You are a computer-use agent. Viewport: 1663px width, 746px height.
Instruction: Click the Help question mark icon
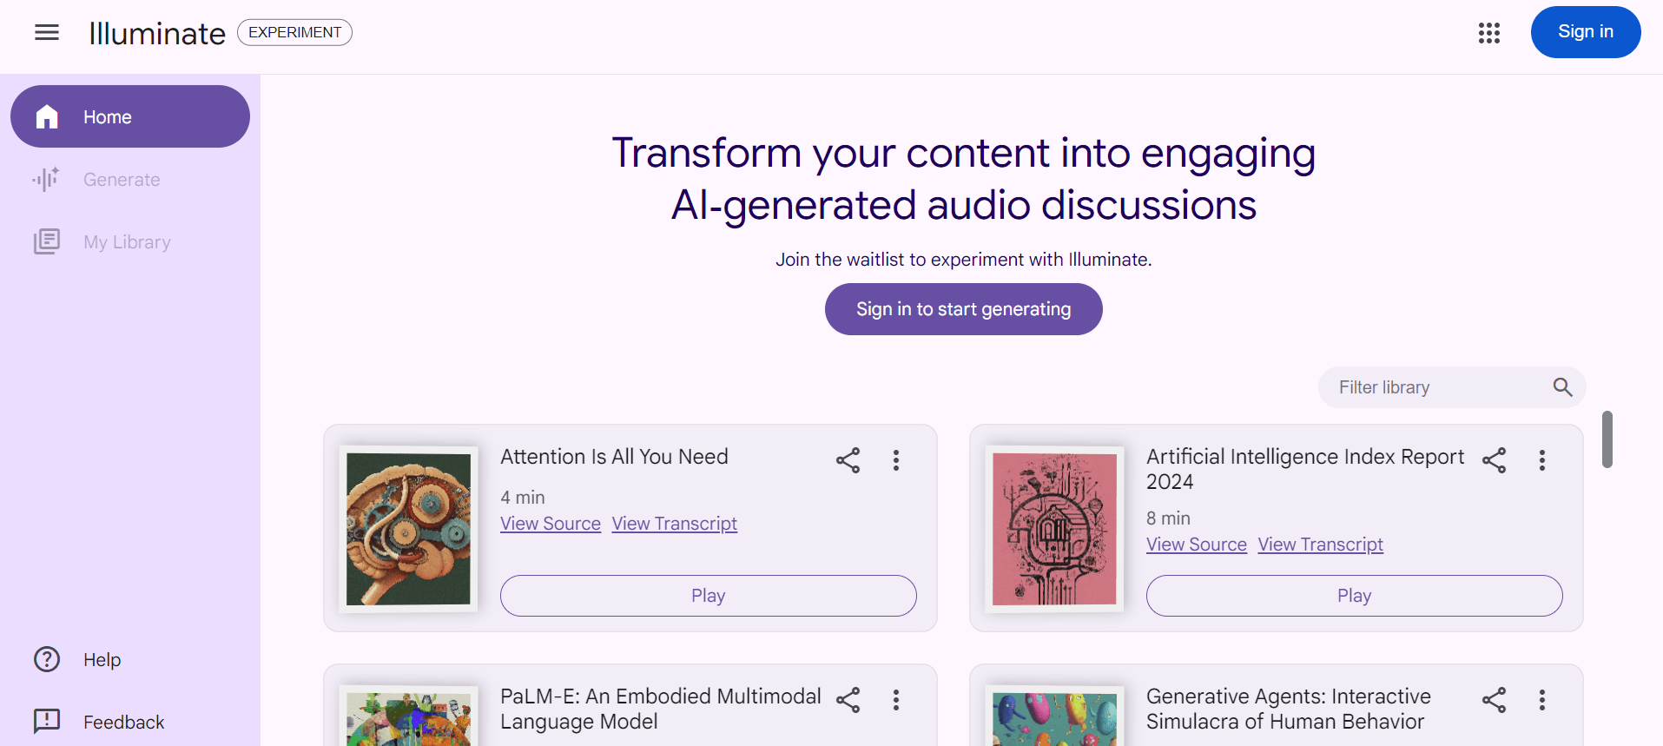point(47,659)
